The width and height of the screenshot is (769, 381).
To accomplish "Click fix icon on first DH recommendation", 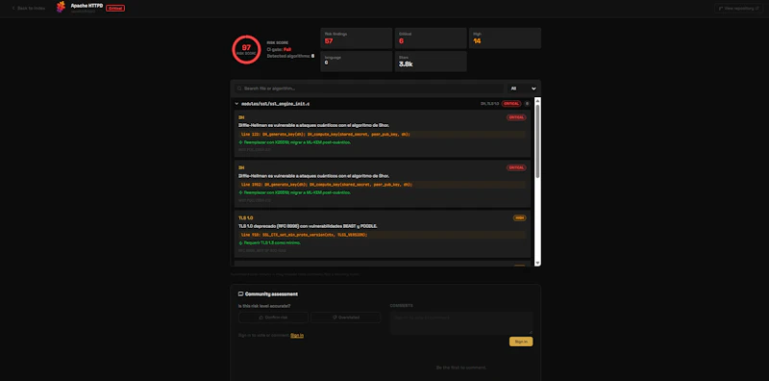I will coord(240,142).
